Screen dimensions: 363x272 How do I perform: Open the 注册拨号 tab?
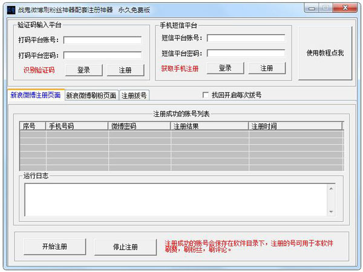(x=134, y=96)
